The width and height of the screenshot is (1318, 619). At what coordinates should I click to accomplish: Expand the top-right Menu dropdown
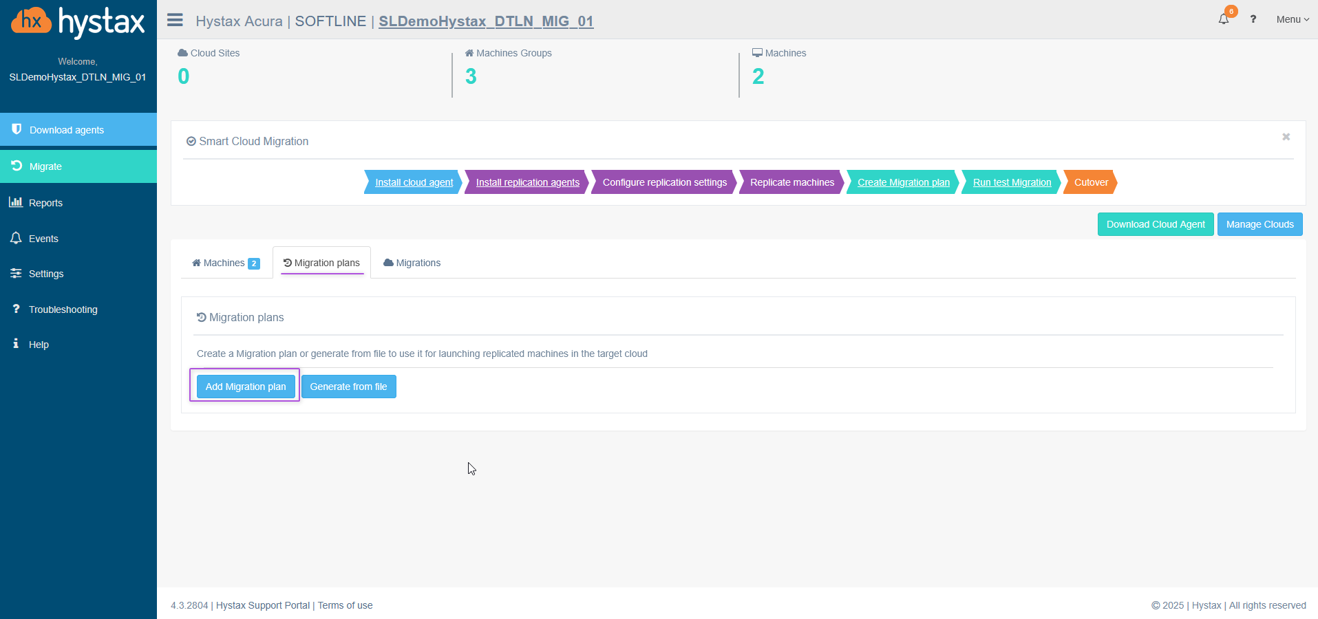1292,19
